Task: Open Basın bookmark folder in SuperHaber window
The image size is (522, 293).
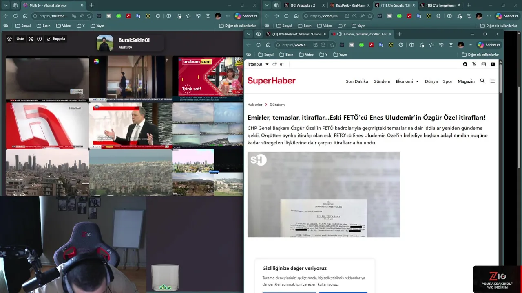Action: click(286, 55)
